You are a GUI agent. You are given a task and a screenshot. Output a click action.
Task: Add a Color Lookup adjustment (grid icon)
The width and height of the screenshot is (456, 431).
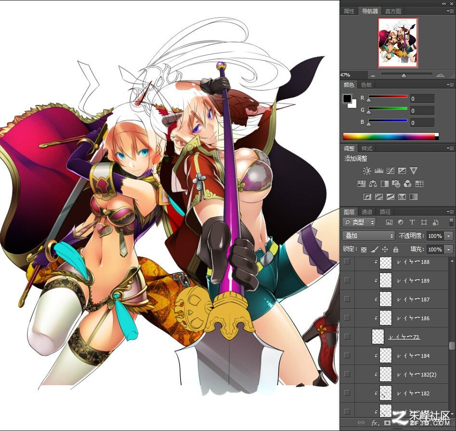click(419, 184)
